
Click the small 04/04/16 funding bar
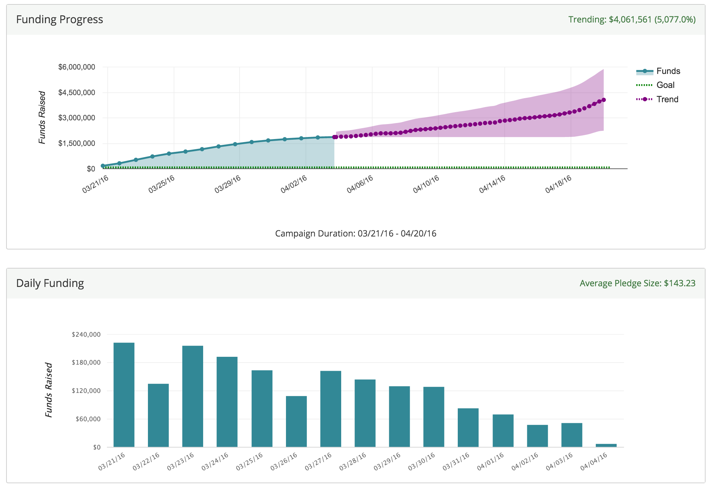point(606,445)
